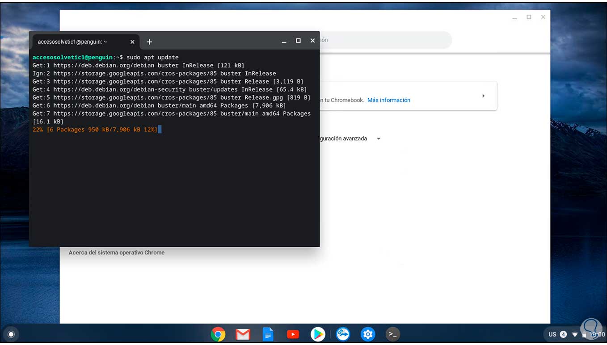Open the app launcher circle
Image resolution: width=607 pixels, height=345 pixels.
[11, 334]
